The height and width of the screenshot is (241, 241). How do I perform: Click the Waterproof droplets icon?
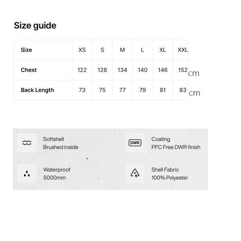point(27,174)
